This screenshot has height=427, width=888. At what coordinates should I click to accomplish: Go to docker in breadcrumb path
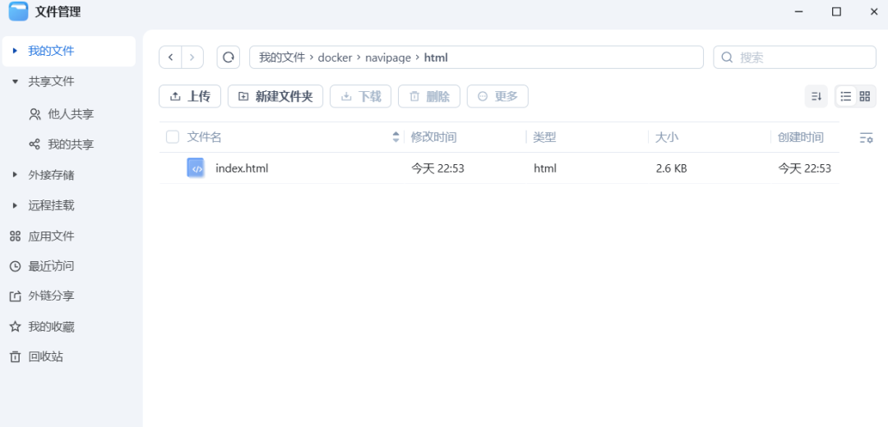pyautogui.click(x=335, y=57)
